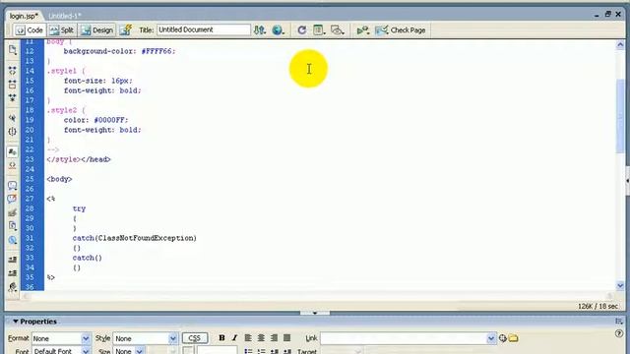Click the vertical scrollbar down arrow
The image size is (630, 354).
click(620, 286)
